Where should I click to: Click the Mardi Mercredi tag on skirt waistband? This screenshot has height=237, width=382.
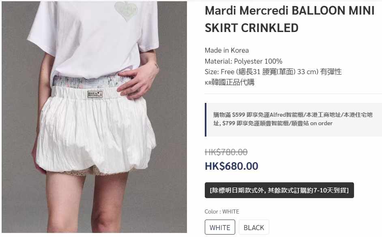(x=95, y=94)
